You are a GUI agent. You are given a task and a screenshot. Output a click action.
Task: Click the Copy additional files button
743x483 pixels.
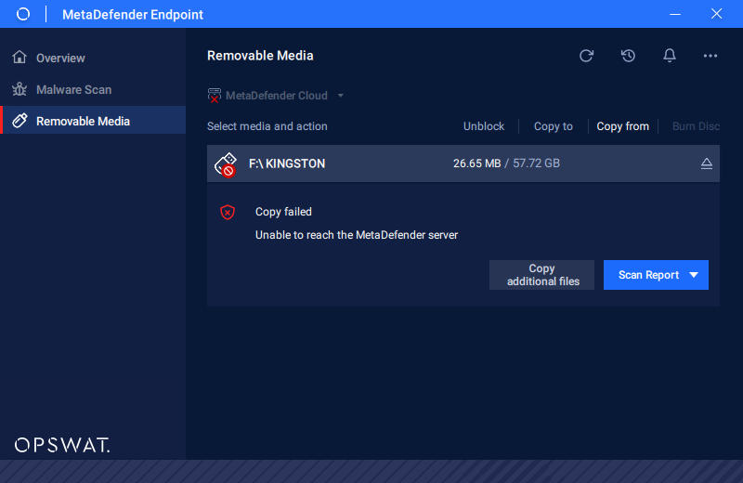coord(541,275)
